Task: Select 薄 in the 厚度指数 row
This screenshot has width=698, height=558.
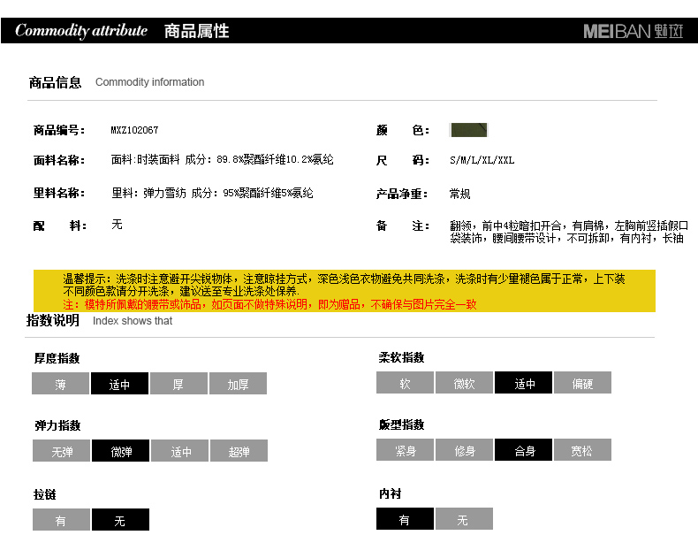Action: [x=61, y=384]
